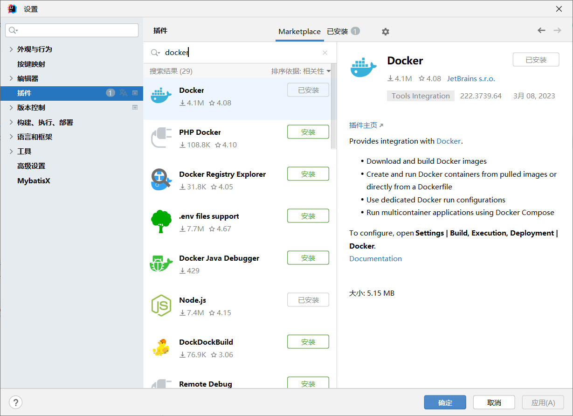
Task: Click the Node.js plugin icon
Action: click(x=161, y=305)
